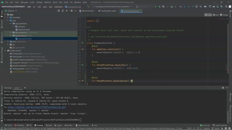This screenshot has width=232, height=130.
Task: Hide the Terminal panel minus icon
Action: point(227,88)
